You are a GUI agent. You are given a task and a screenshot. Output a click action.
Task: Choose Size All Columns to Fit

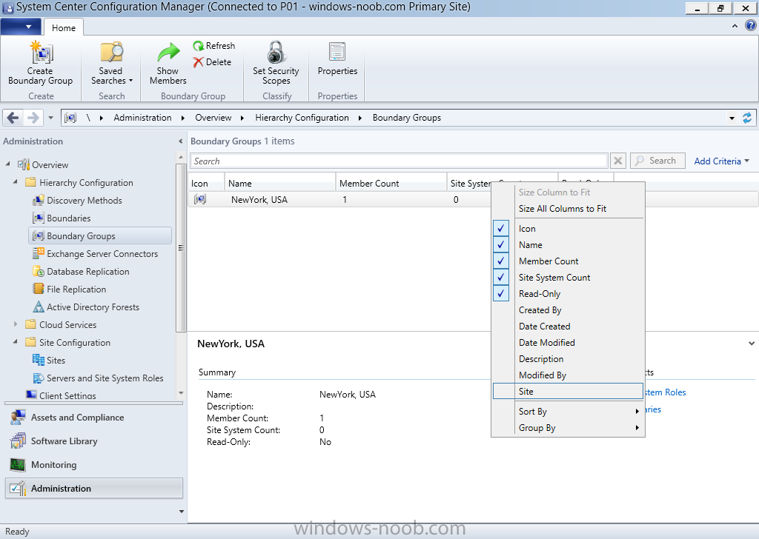point(569,209)
